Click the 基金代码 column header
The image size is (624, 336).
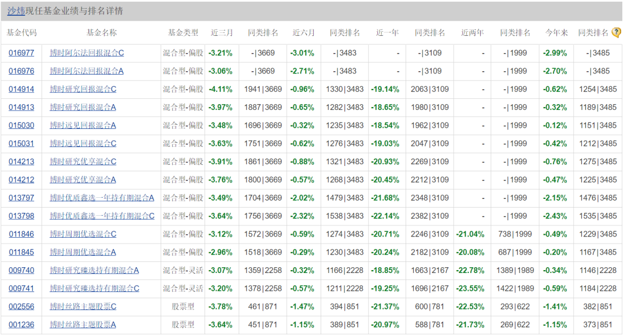pyautogui.click(x=21, y=32)
